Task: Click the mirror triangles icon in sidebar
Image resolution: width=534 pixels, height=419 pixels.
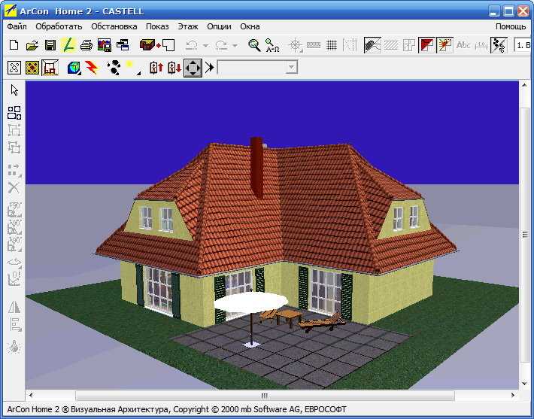Action: pyautogui.click(x=14, y=307)
